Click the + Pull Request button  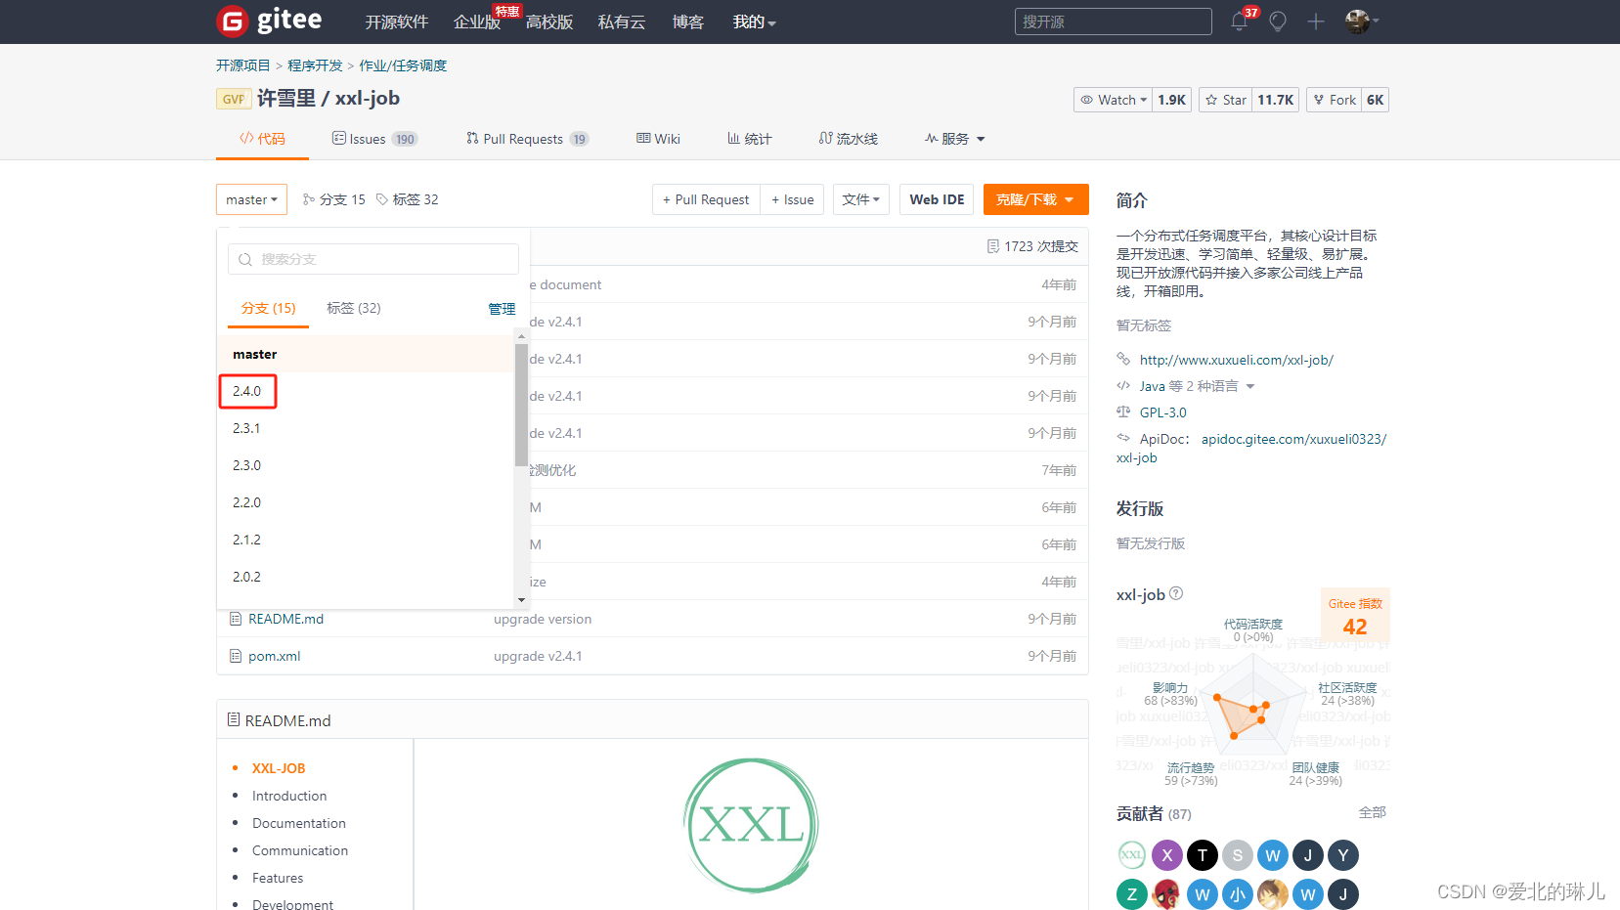(706, 199)
